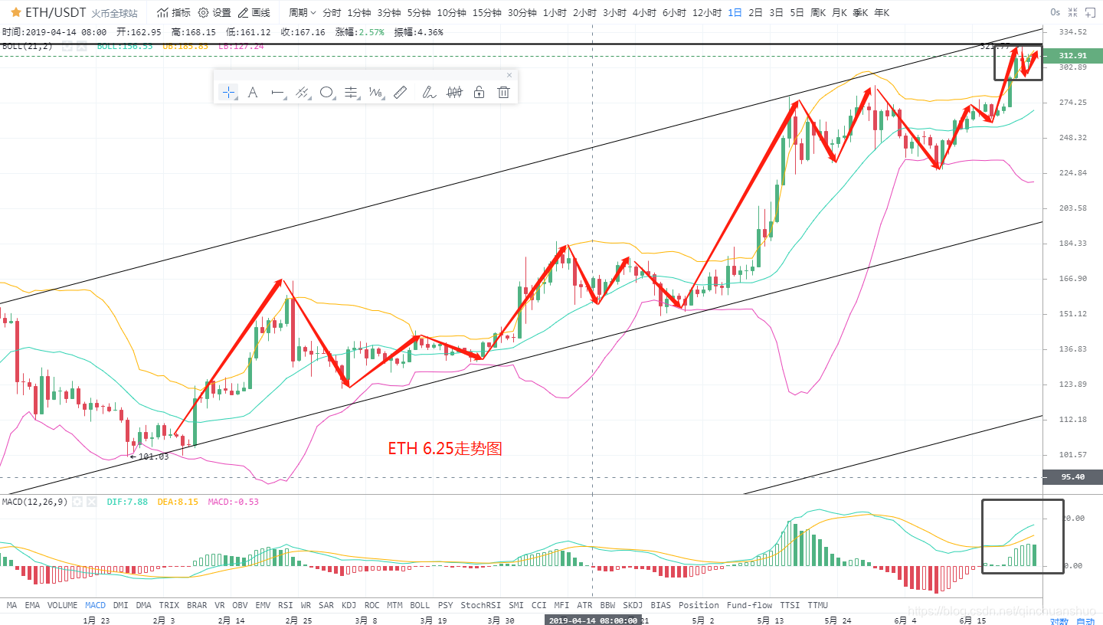Click the 2019-04-14 08:00:00 time marker

[x=593, y=620]
